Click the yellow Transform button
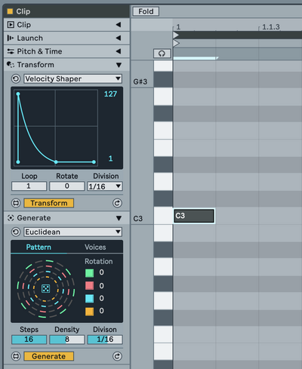 [x=49, y=203]
